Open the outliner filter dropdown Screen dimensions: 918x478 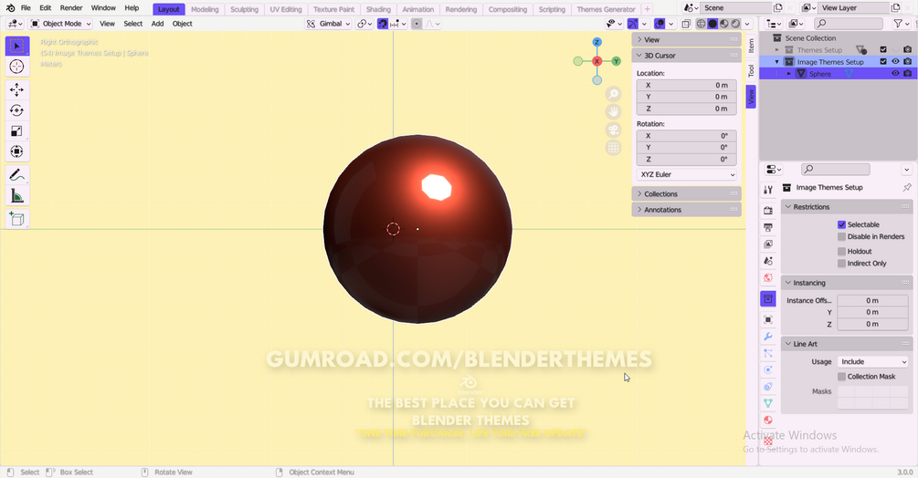coord(901,24)
